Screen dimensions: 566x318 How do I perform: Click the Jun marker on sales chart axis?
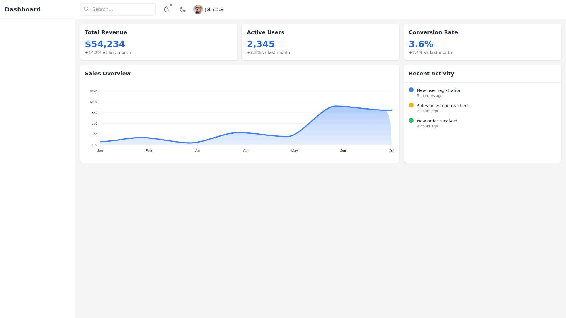343,151
